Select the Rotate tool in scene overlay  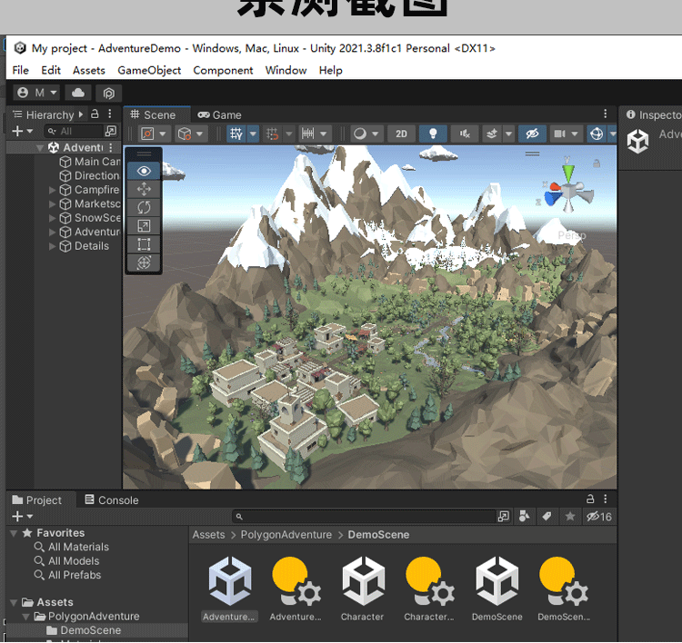click(x=144, y=207)
